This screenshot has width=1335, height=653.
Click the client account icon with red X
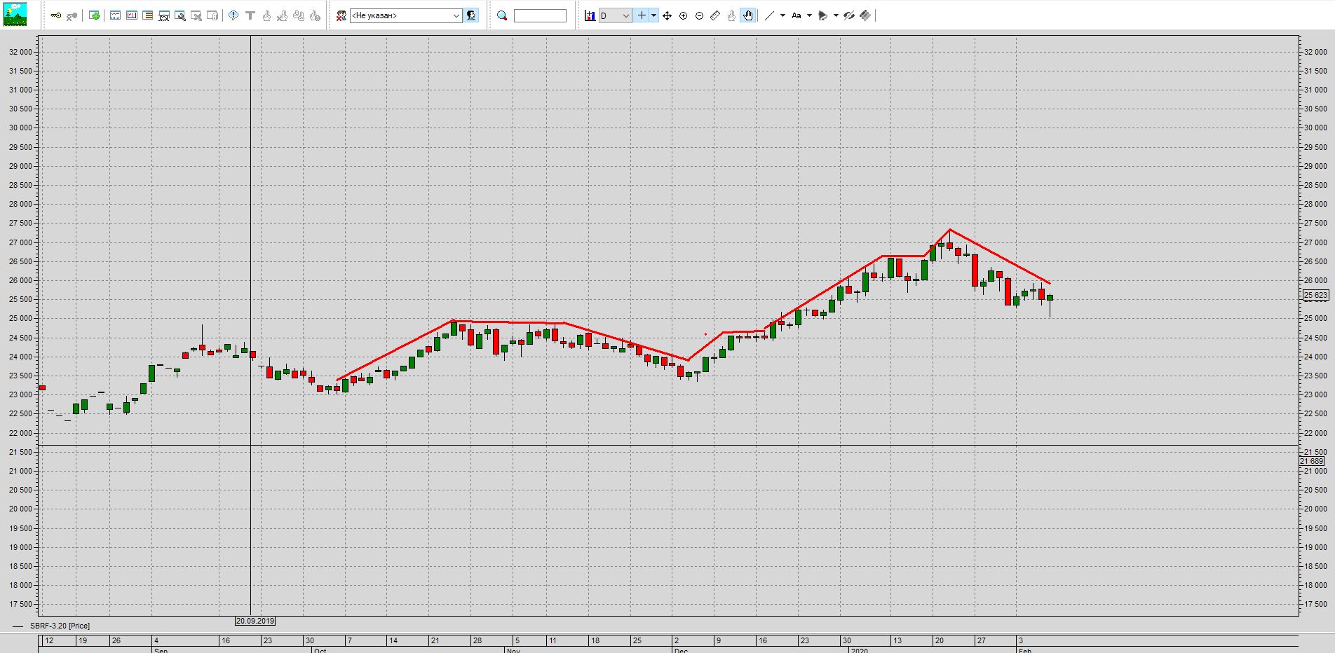pyautogui.click(x=341, y=15)
